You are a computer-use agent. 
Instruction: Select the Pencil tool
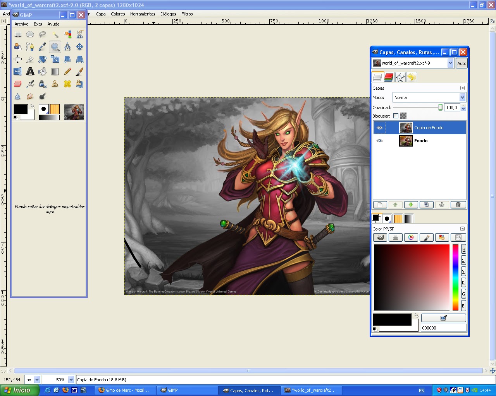[67, 72]
